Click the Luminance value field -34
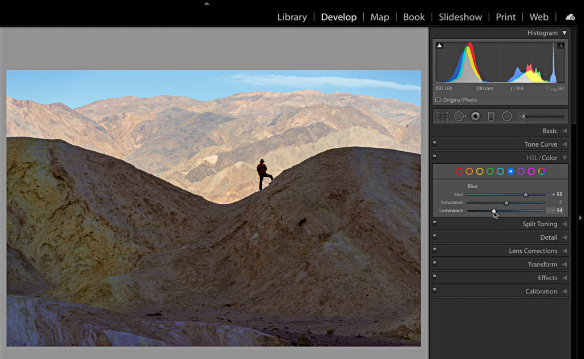Screen dimensions: 584x359 click(x=555, y=211)
